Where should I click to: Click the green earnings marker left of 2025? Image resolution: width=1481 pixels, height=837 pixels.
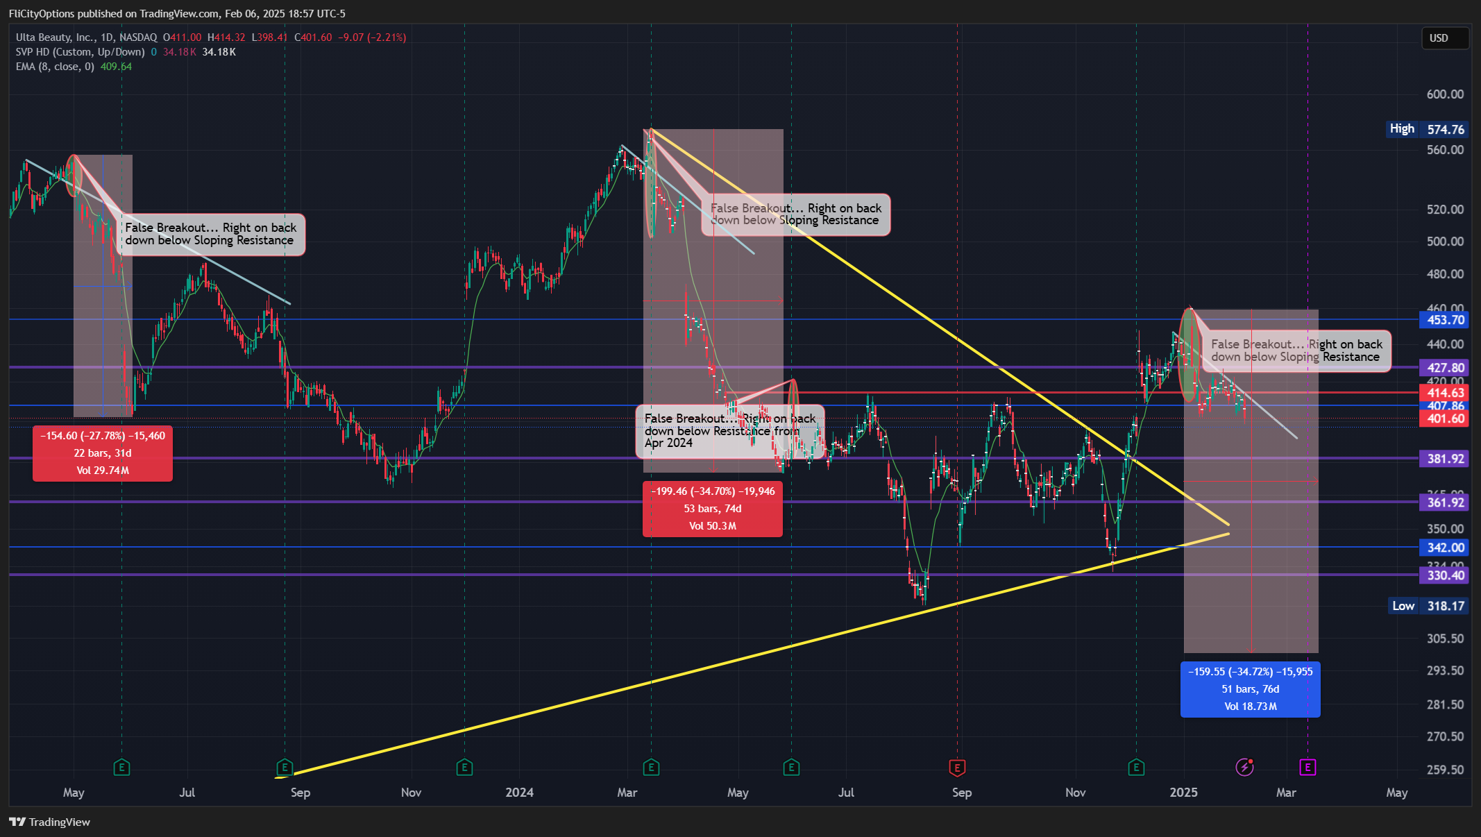1136,767
